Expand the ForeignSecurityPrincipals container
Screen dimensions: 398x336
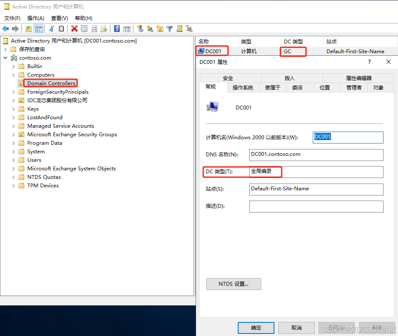pyautogui.click(x=14, y=92)
